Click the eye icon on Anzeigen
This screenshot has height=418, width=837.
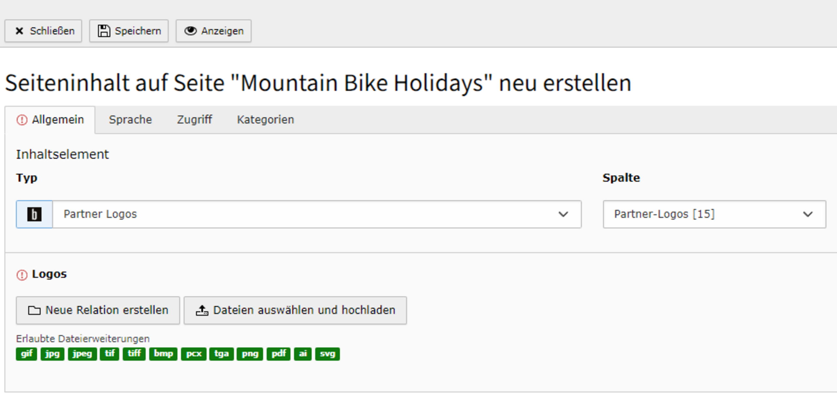[x=190, y=31]
